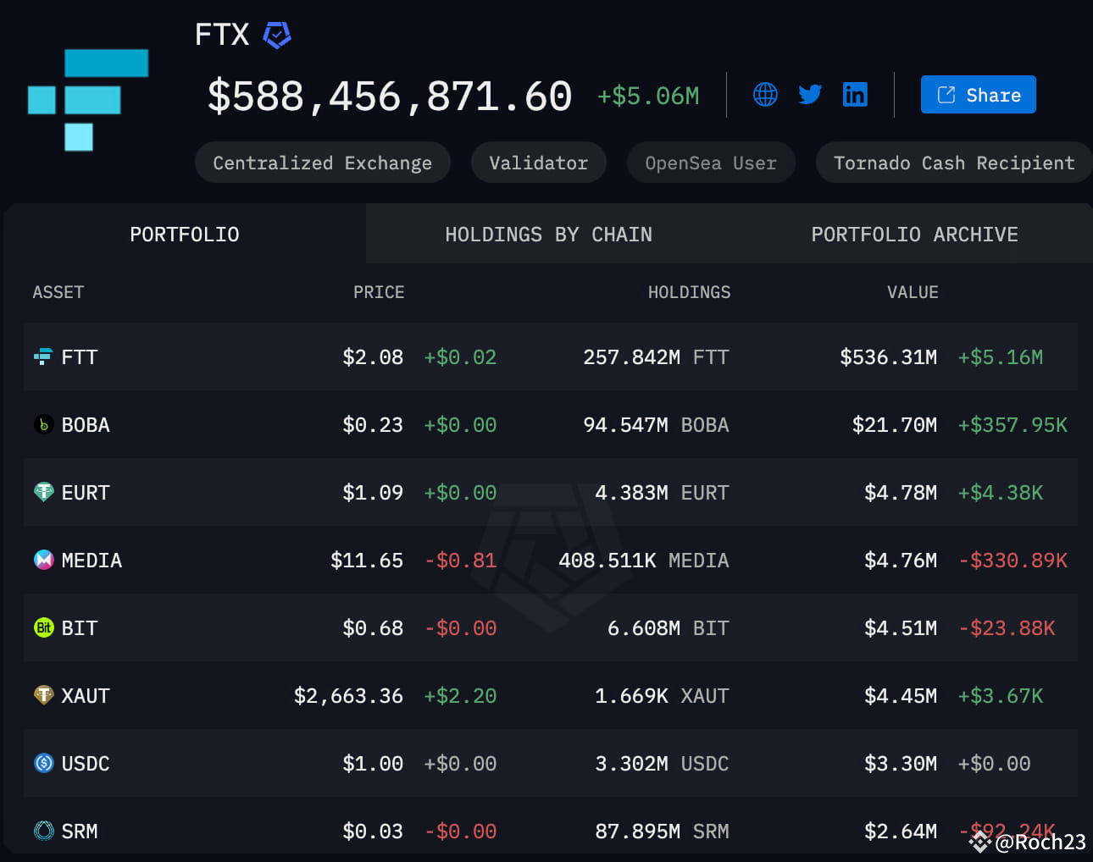Click the FTX logo image
Screen dimensions: 1093x862
tap(88, 99)
